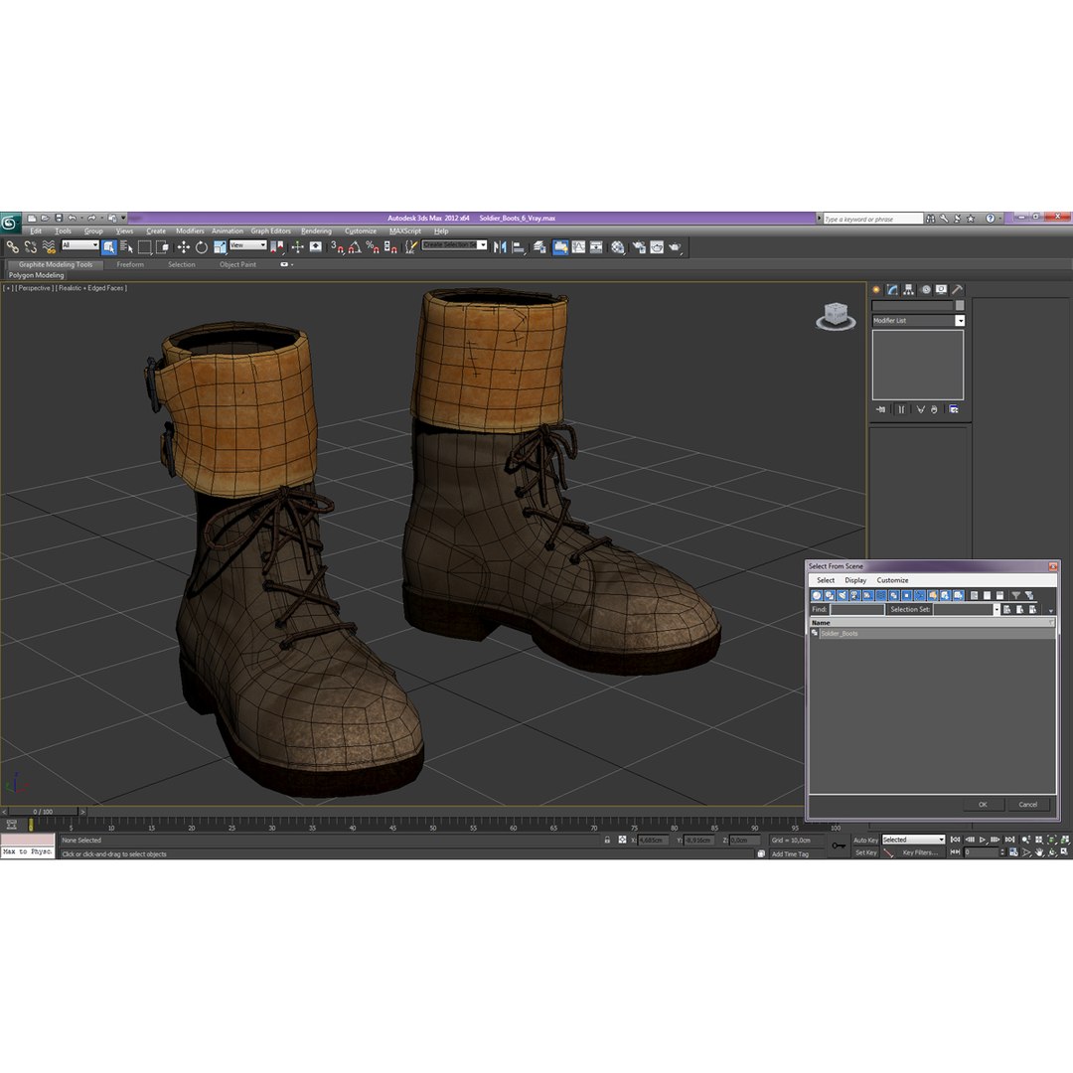Choose the Rectangular Selection Region tool

point(144,247)
